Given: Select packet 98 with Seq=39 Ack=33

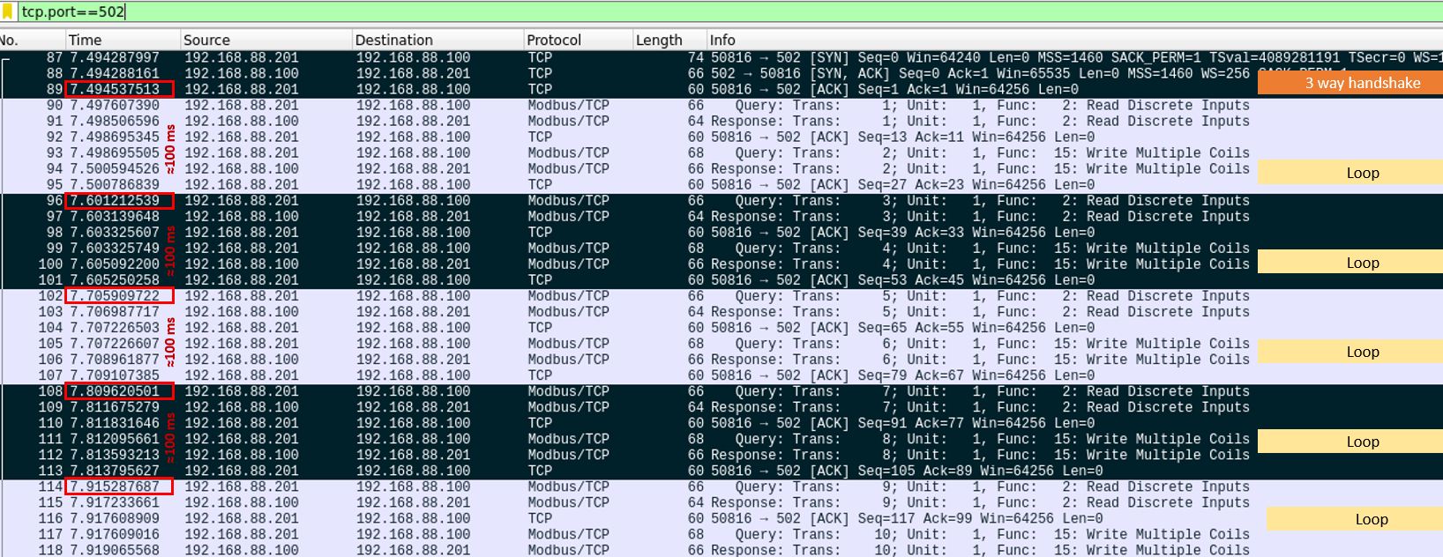Looking at the screenshot, I should point(721,233).
